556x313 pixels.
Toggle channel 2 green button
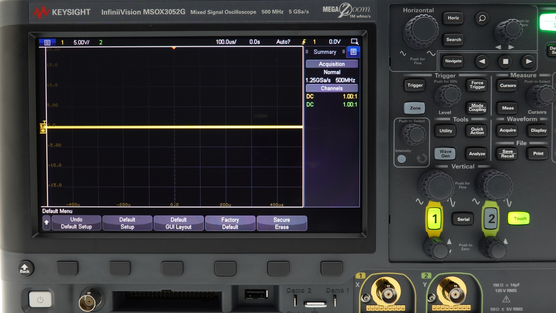(x=491, y=219)
